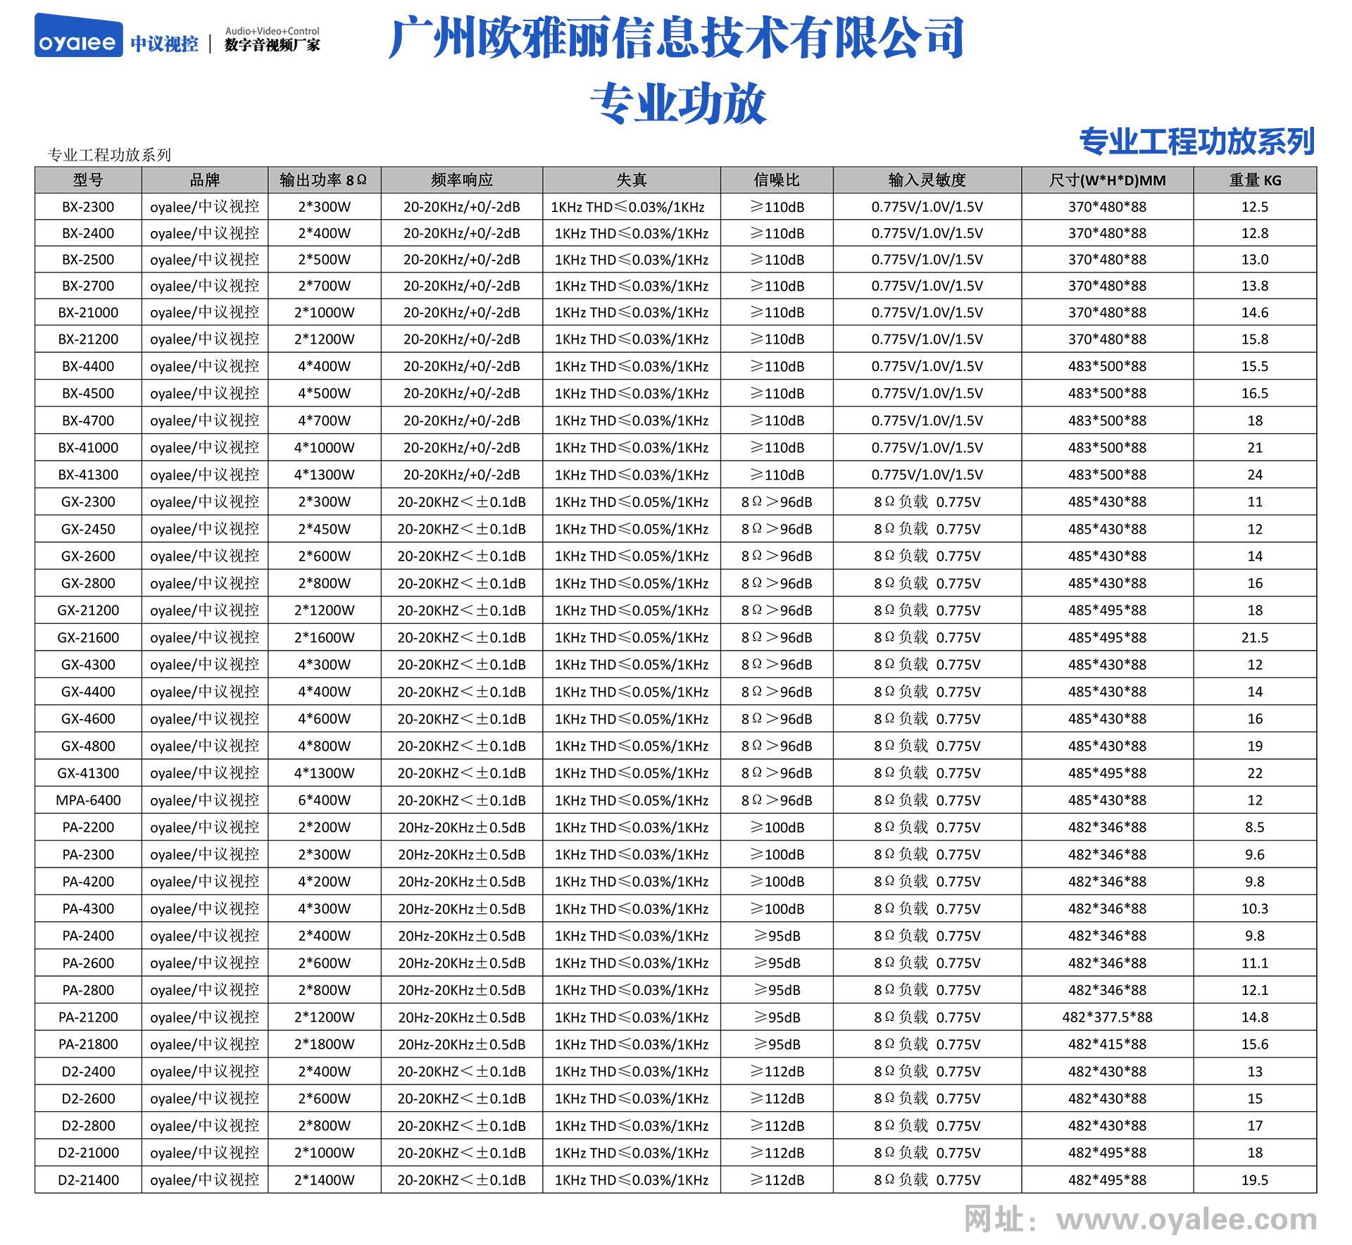Viewport: 1352px width, 1245px height.
Task: Select the BX-2700 model cell
Action: 88,286
